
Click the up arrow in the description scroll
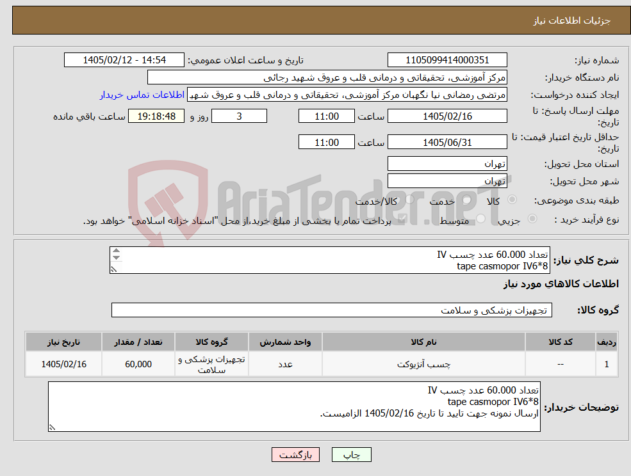click(117, 251)
